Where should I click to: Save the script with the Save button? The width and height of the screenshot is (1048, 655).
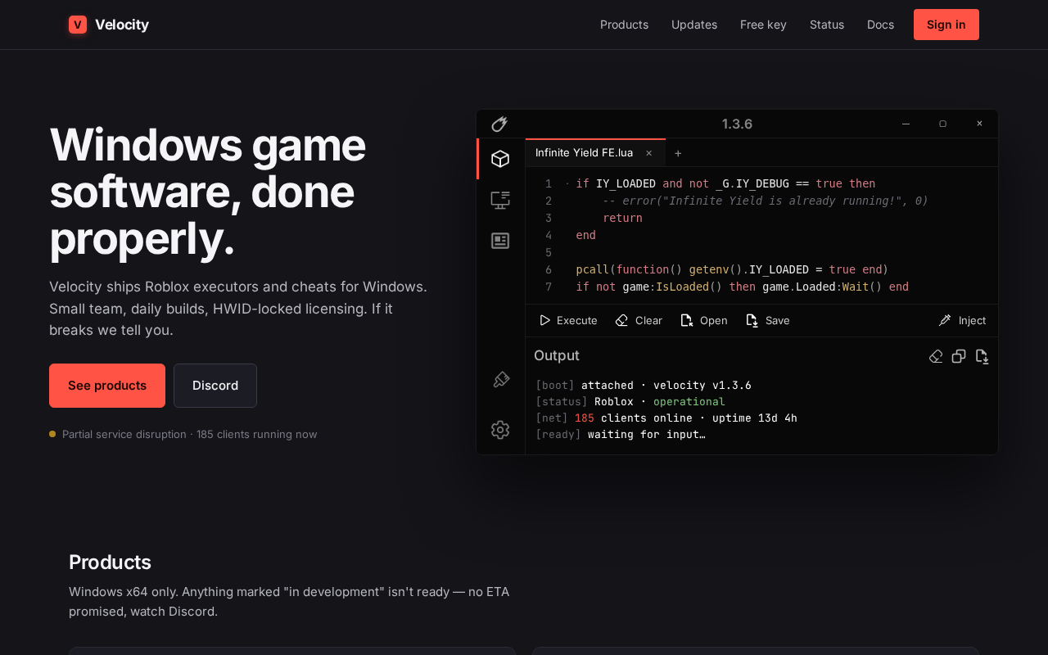coord(768,320)
